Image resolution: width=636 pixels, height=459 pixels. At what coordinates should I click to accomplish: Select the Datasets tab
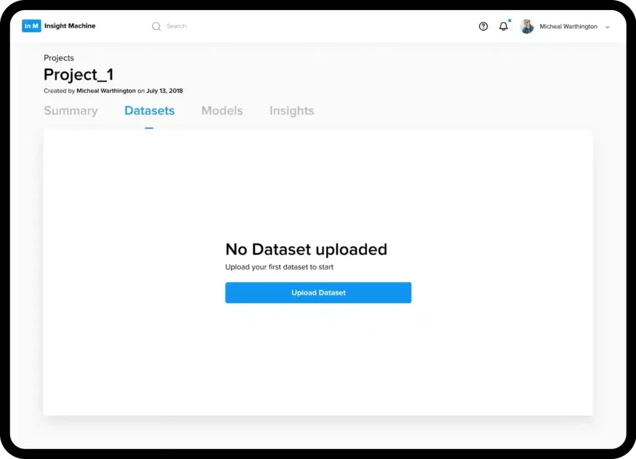point(149,111)
